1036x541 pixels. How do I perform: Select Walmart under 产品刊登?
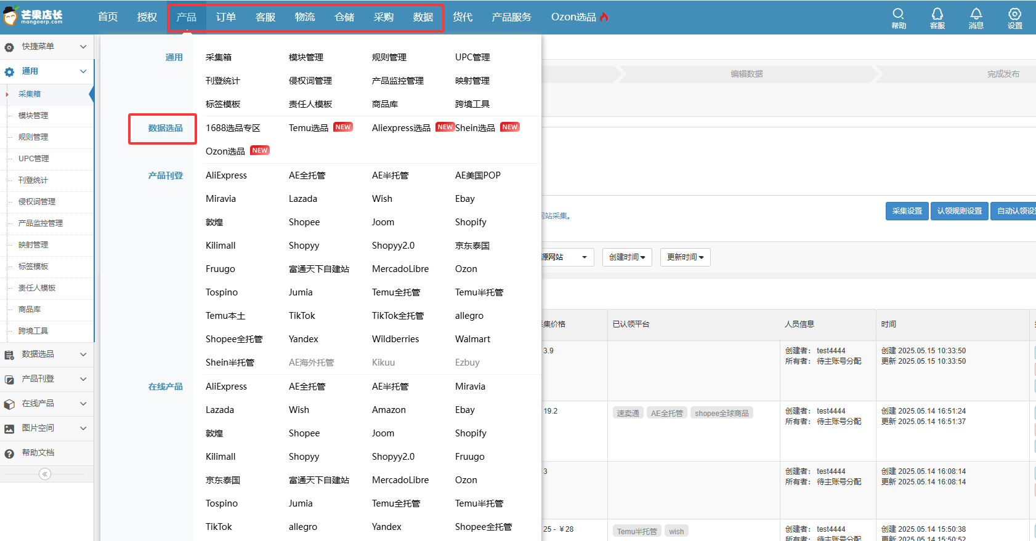(x=472, y=339)
